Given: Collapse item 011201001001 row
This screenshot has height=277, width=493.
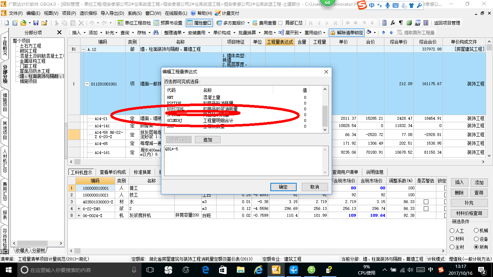Looking at the screenshot, I should point(87,84).
